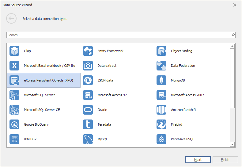The width and height of the screenshot is (242, 167).
Task: Choose Microsoft SQL Server entry
Action: [39, 95]
